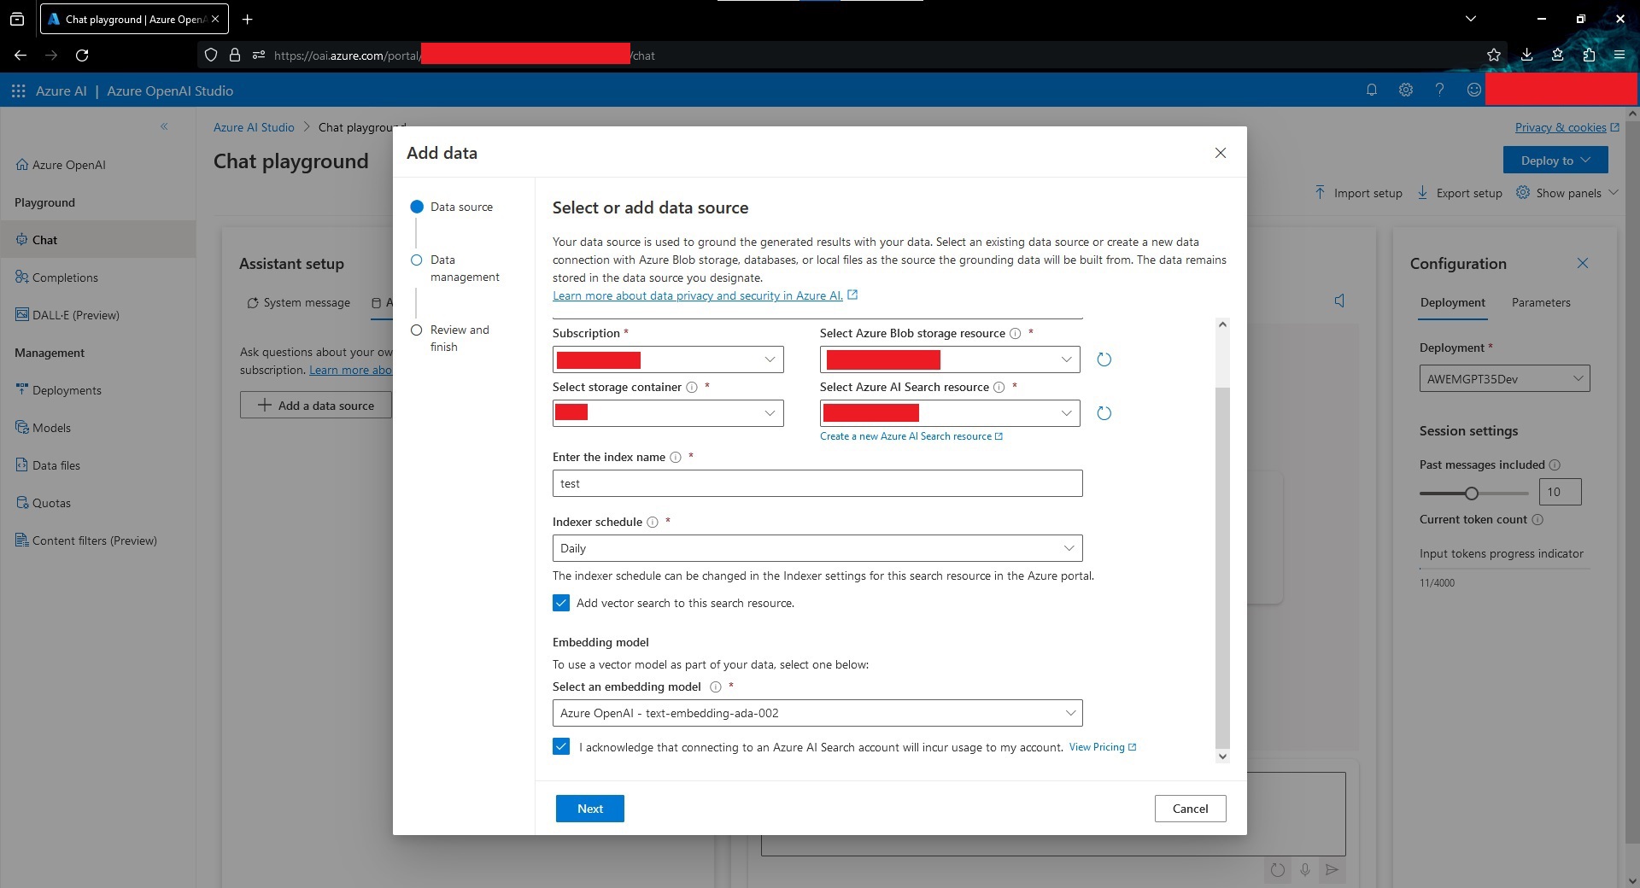Click the index name input field
This screenshot has width=1640, height=888.
[x=817, y=483]
